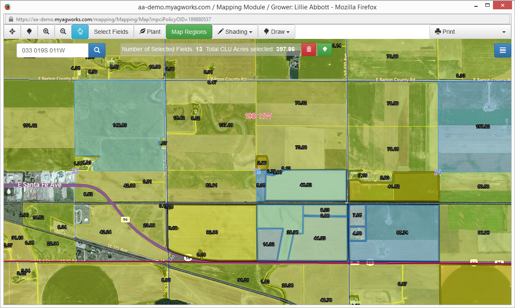Viewport: 515px width, 308px height.
Task: Click the 52.91 acre field
Action: (211, 185)
